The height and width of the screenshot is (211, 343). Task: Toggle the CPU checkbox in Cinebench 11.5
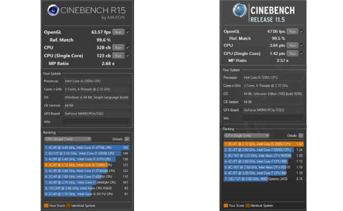pyautogui.click(x=302, y=45)
